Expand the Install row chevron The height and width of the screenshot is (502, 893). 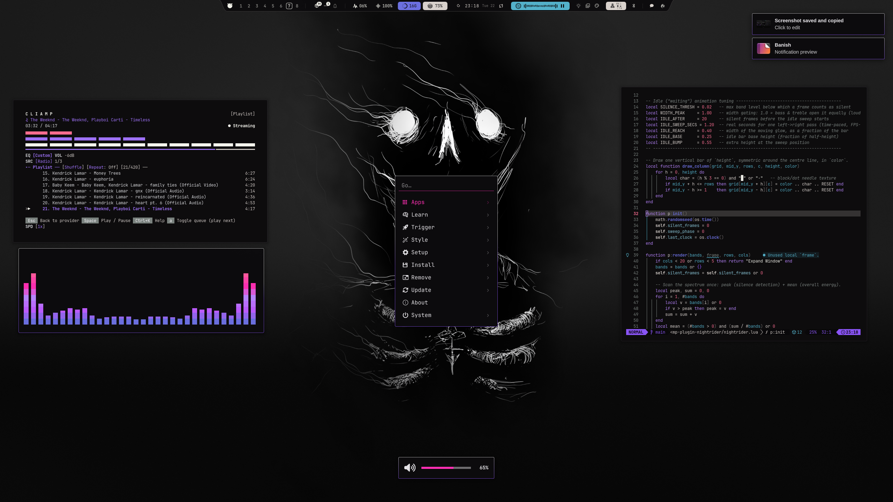pyautogui.click(x=488, y=265)
